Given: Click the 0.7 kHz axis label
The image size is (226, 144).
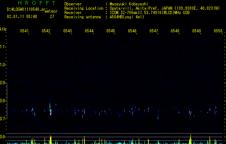Looking at the screenshot, I should pyautogui.click(x=3, y=119).
